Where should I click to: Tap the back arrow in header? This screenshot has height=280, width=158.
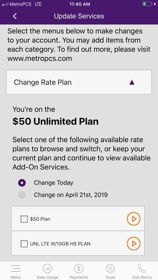[x=15, y=16]
